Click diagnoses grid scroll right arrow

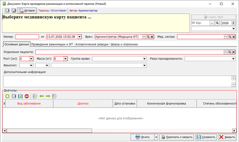(x=234, y=131)
